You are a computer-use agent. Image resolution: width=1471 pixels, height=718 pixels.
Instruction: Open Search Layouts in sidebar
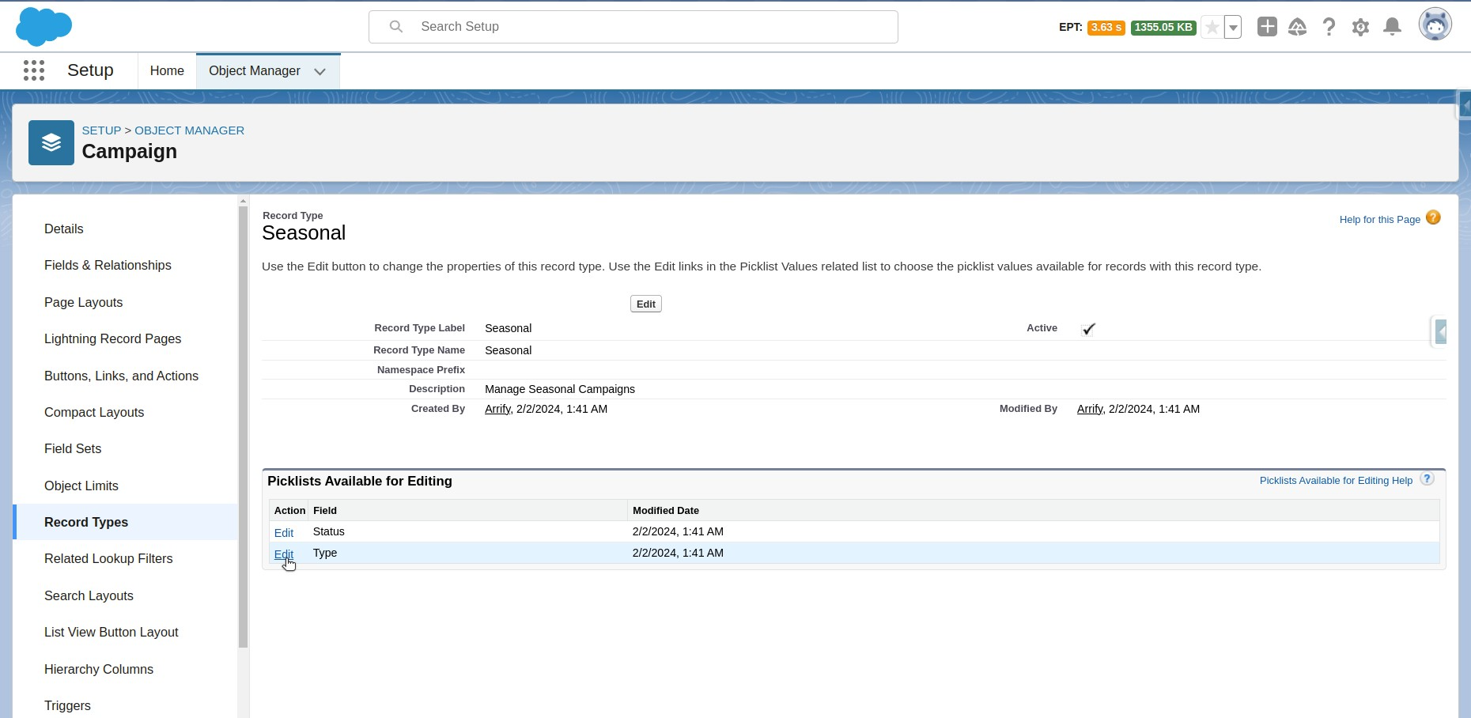tap(89, 596)
